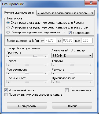Click the Резкость slider thumb

point(72,73)
